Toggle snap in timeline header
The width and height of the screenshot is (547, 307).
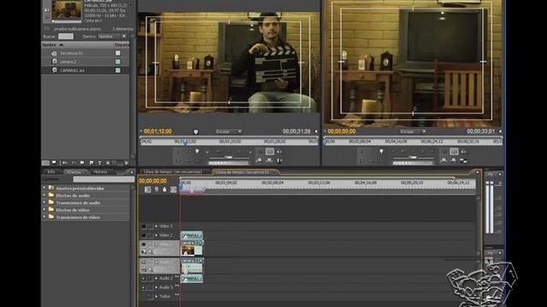point(148,189)
